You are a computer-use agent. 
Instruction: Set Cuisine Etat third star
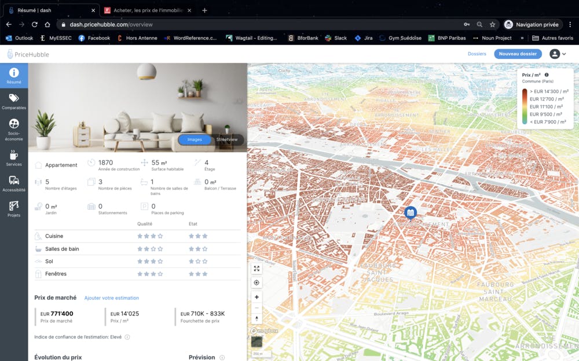click(x=205, y=236)
